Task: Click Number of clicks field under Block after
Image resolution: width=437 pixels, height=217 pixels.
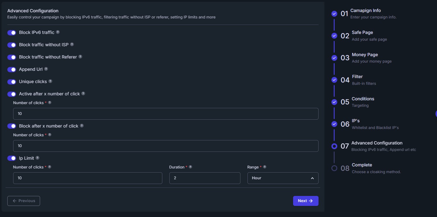Action: coord(166,146)
